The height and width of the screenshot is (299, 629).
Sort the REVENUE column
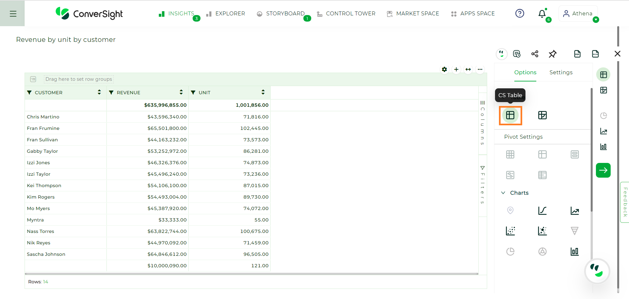point(181,92)
